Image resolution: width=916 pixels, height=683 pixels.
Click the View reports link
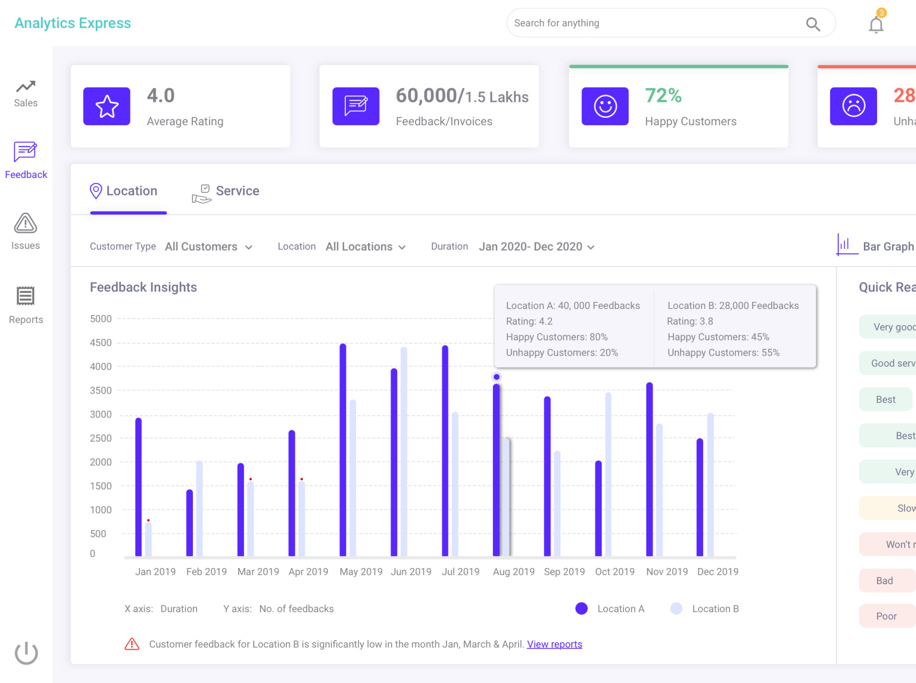[x=554, y=644]
